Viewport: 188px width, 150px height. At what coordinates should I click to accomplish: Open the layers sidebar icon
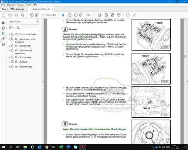pos(3,44)
